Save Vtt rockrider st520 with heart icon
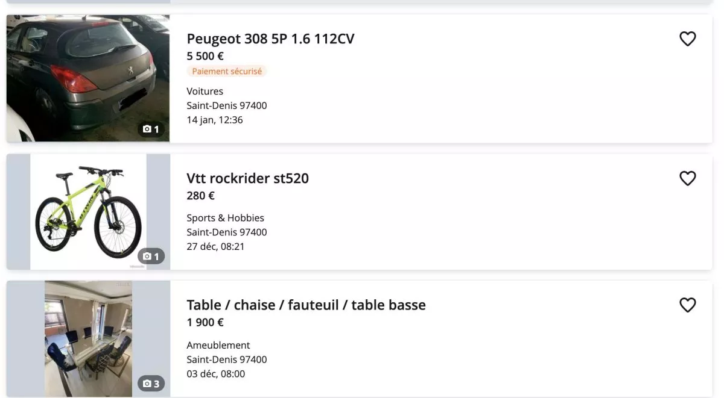 (688, 178)
